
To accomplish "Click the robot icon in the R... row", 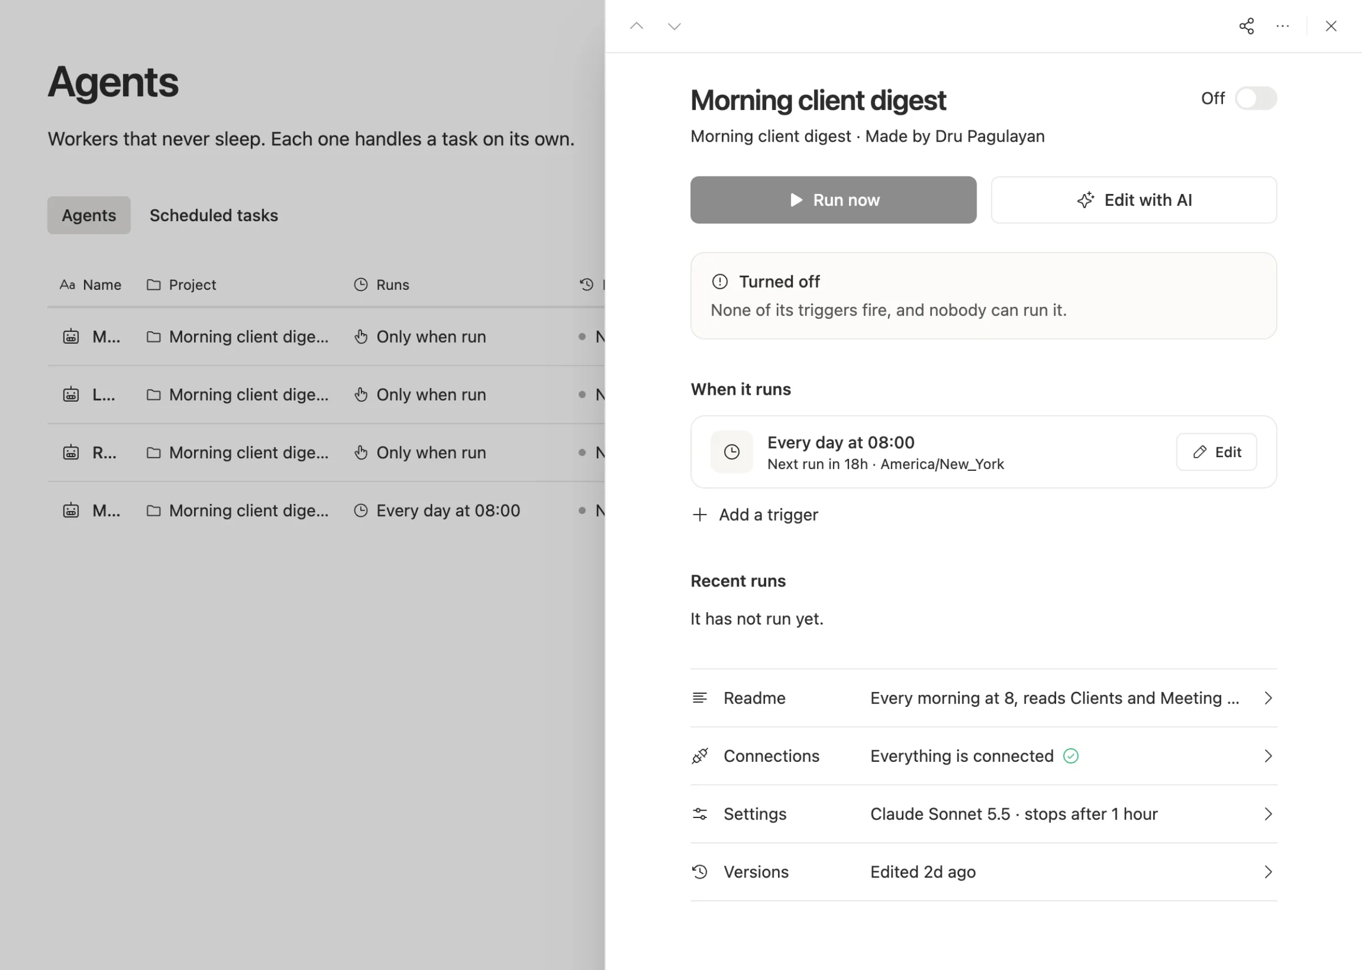I will tap(71, 453).
